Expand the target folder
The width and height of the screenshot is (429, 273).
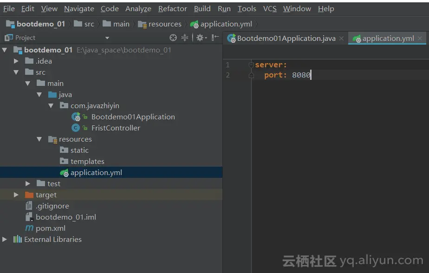(x=16, y=195)
